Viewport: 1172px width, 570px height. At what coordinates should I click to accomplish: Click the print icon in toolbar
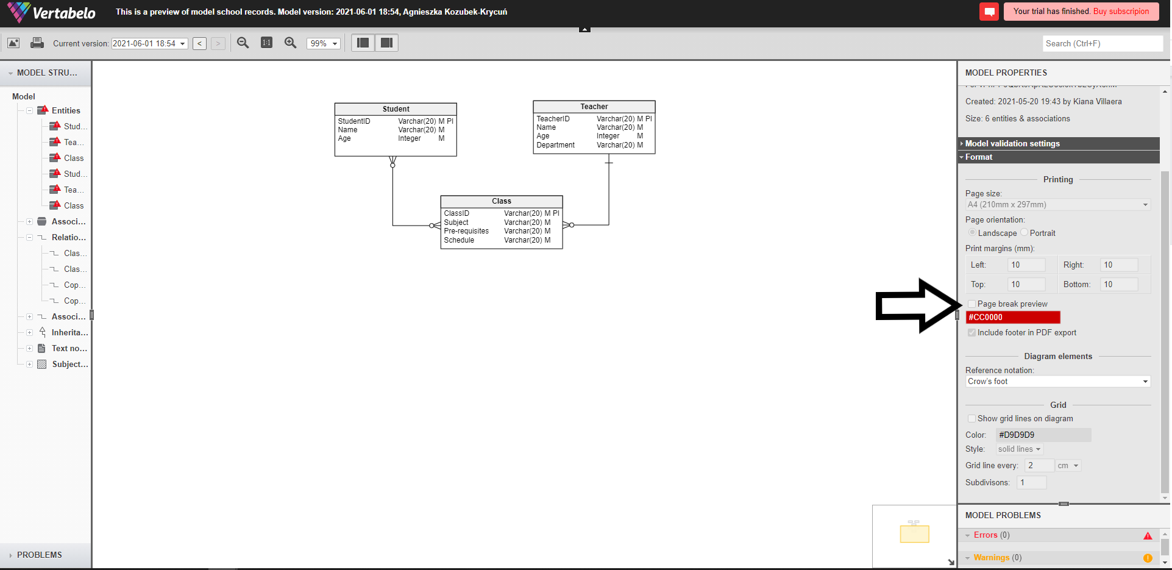pyautogui.click(x=37, y=43)
